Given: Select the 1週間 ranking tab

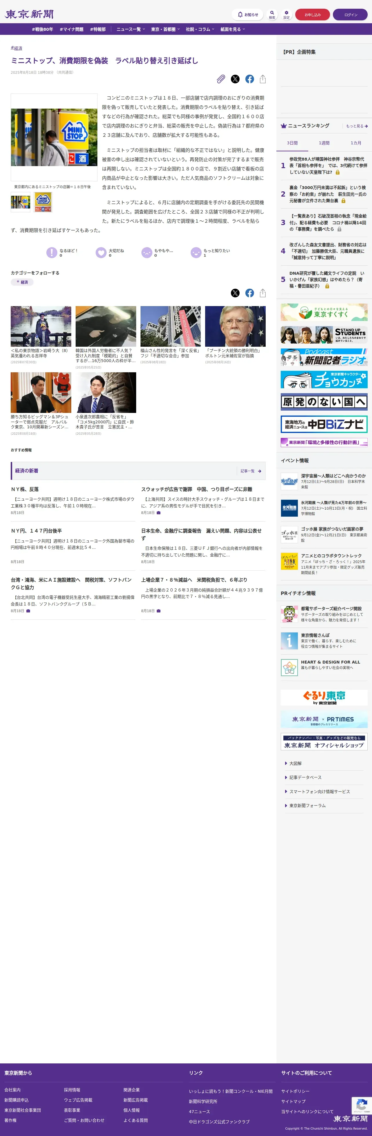Looking at the screenshot, I should point(324,143).
